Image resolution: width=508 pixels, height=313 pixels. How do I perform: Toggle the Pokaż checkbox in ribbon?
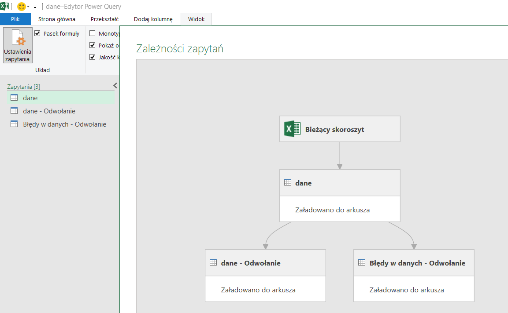[93, 45]
